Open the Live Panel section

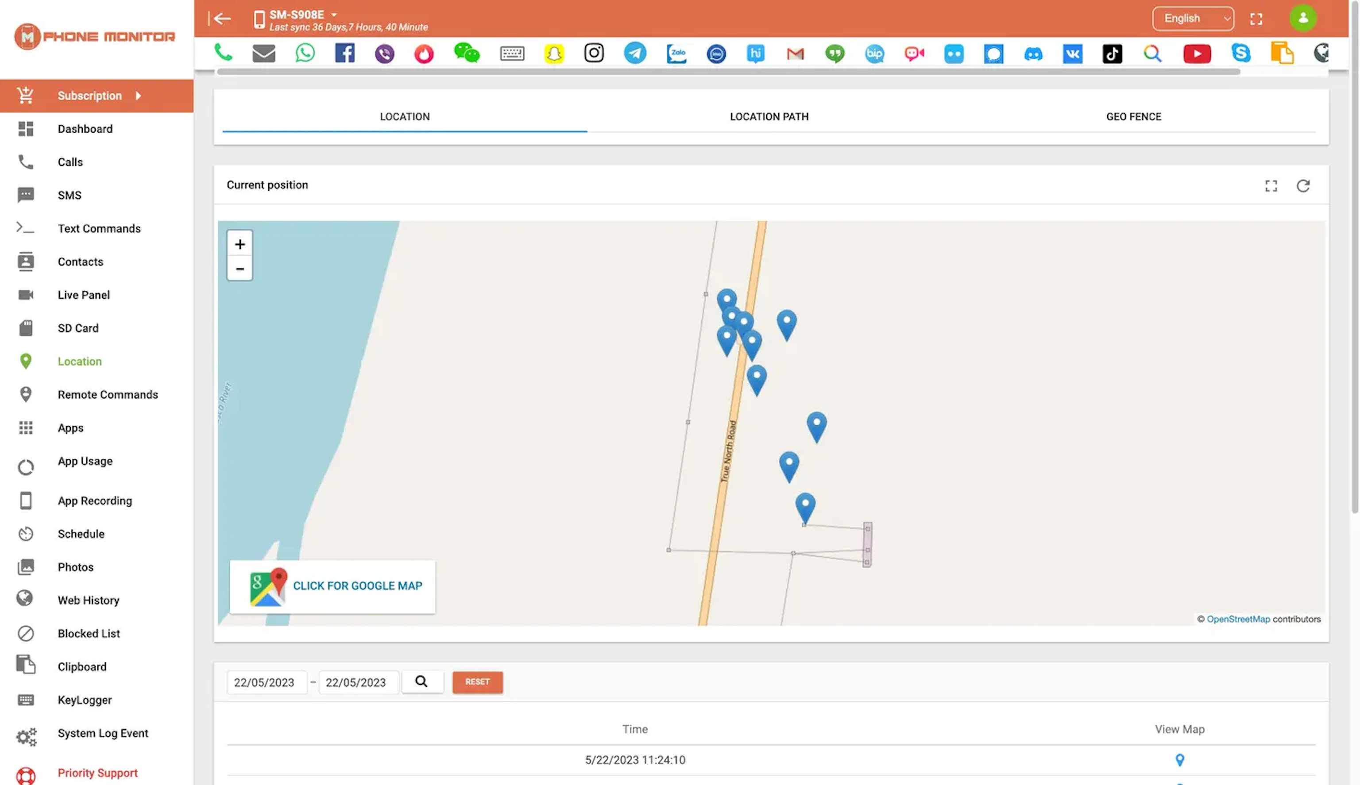[83, 294]
